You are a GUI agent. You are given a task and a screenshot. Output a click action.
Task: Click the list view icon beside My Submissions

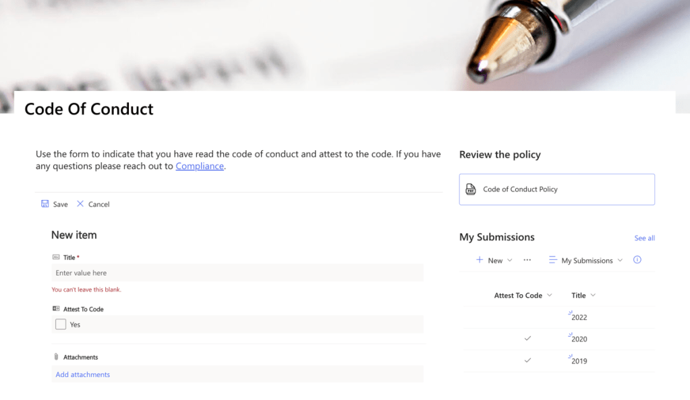pos(553,260)
